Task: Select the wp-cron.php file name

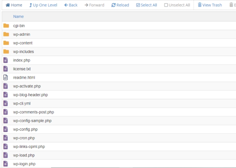Action: [24, 138]
